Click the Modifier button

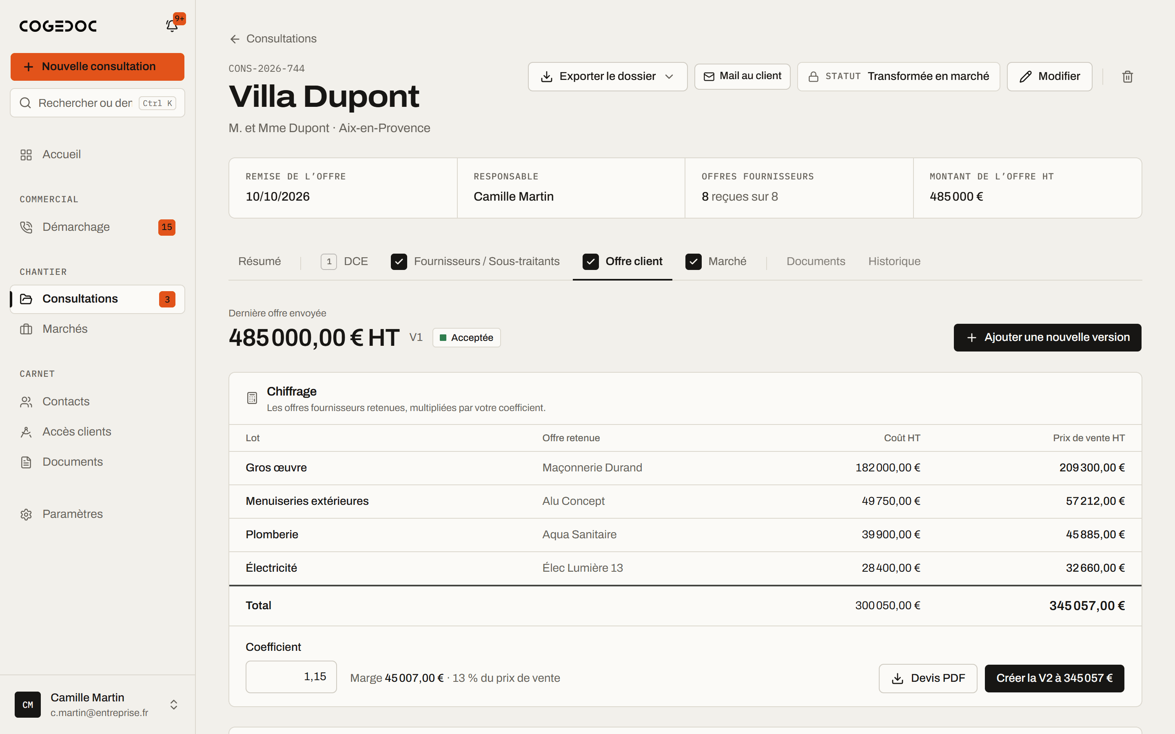[x=1049, y=77]
